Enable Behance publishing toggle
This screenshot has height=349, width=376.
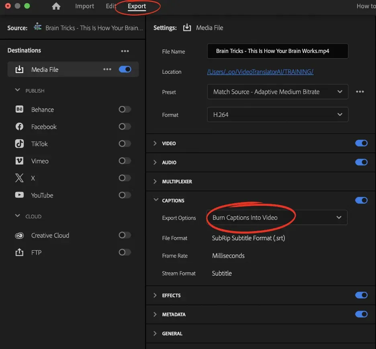(x=125, y=109)
